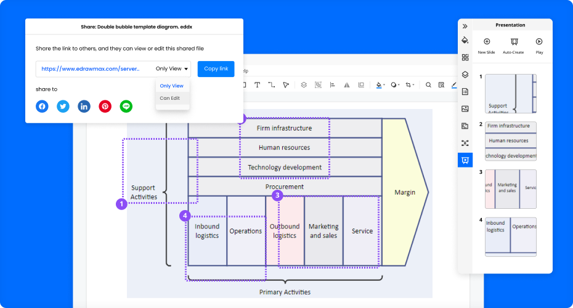Select the Text tool in the toolbar

257,85
